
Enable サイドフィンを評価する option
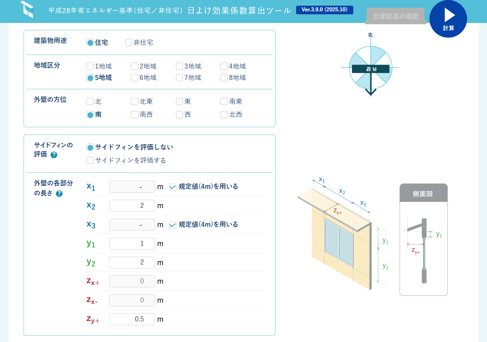90,161
